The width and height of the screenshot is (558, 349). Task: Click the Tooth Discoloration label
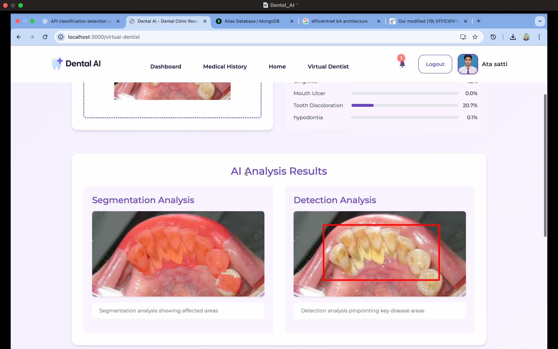pyautogui.click(x=318, y=105)
